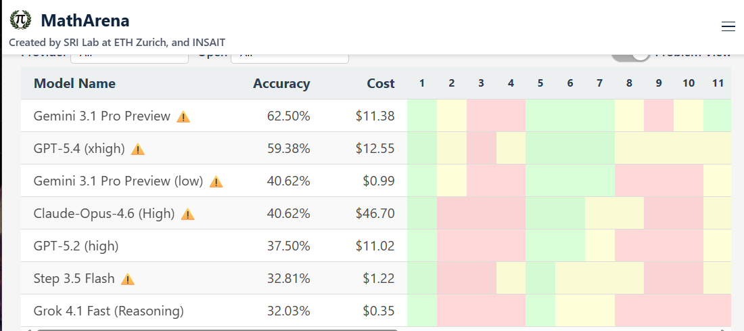Viewport: 744px width, 331px height.
Task: Open the hamburger menu icon
Action: pyautogui.click(x=728, y=27)
